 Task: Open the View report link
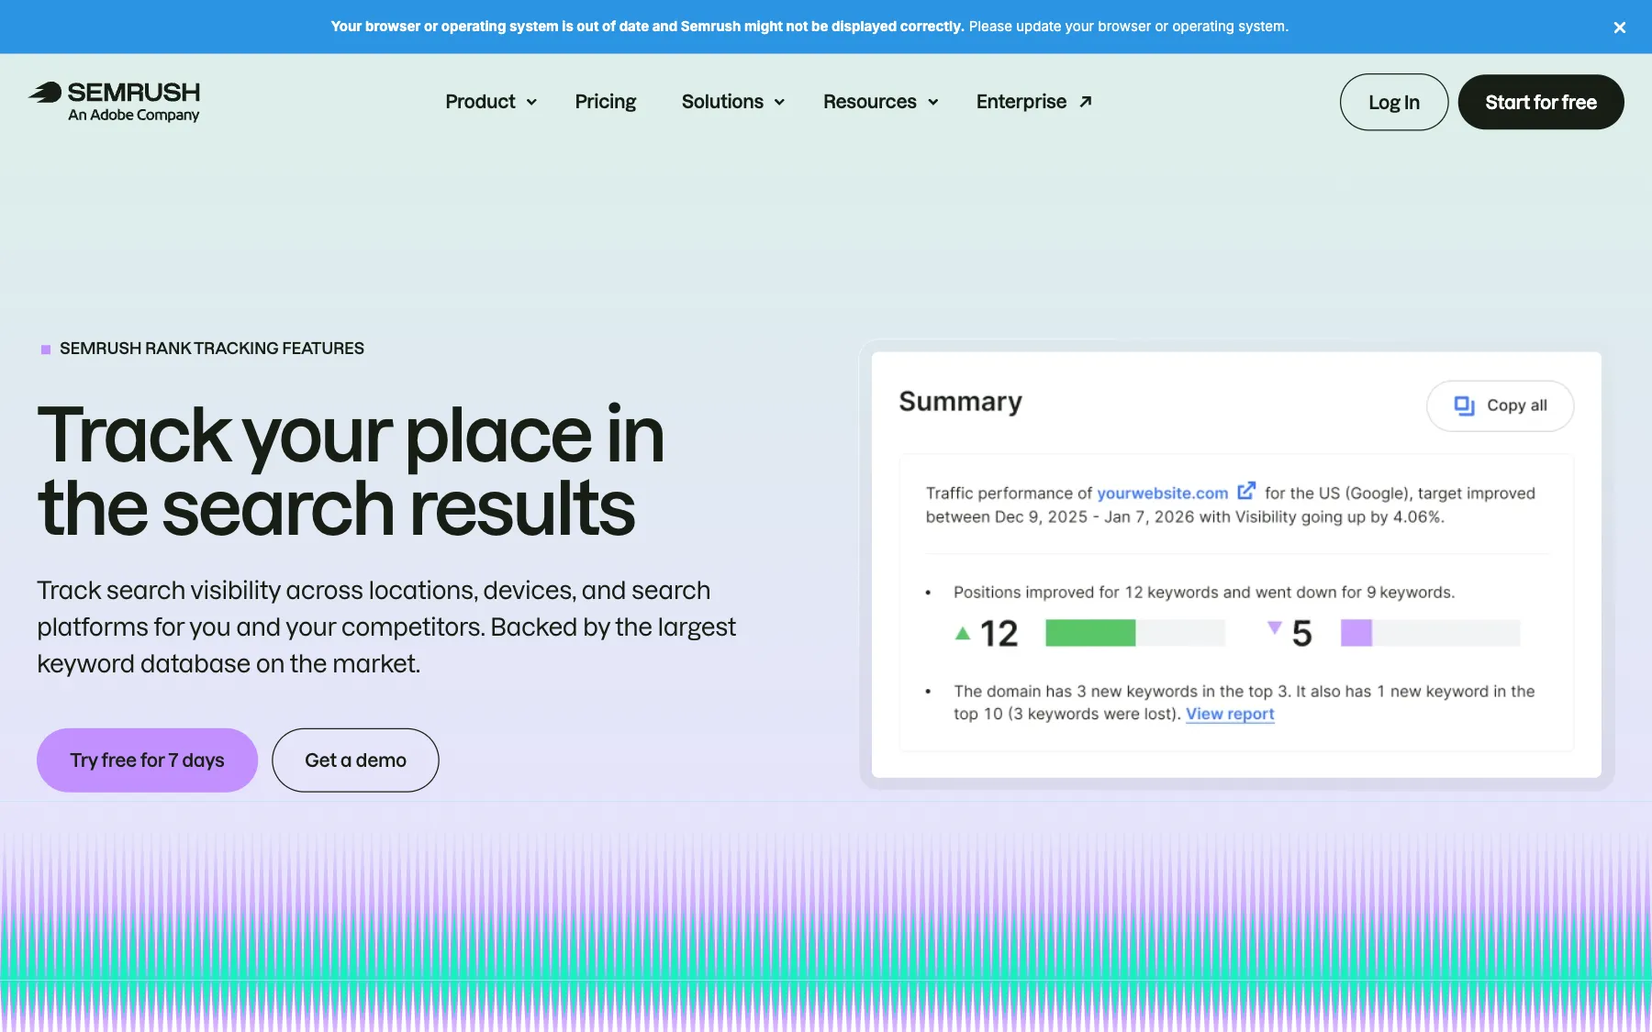[x=1230, y=714]
